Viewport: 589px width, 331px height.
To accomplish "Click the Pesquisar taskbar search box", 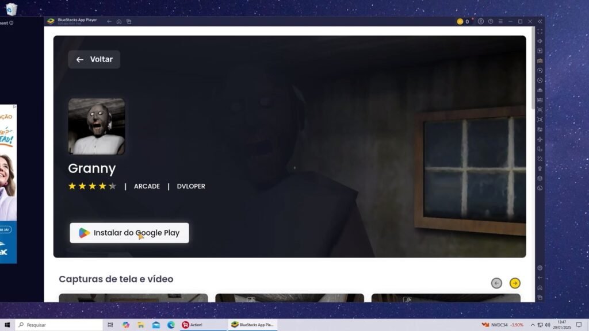I will coord(59,325).
